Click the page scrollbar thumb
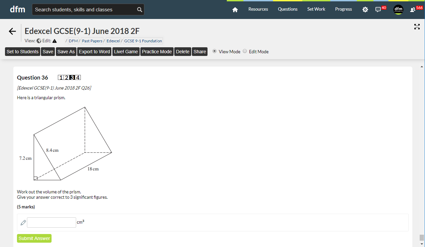The image size is (425, 247). (x=422, y=238)
